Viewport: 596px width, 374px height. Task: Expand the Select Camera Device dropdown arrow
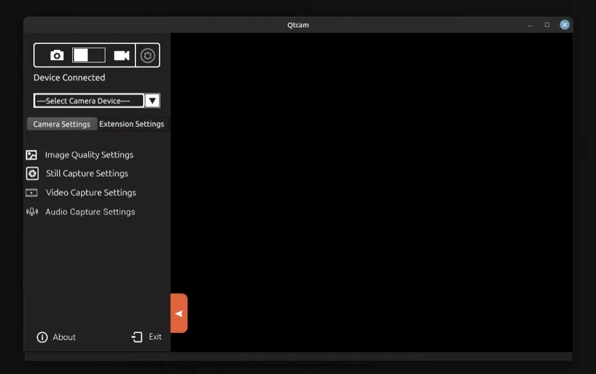tap(153, 100)
